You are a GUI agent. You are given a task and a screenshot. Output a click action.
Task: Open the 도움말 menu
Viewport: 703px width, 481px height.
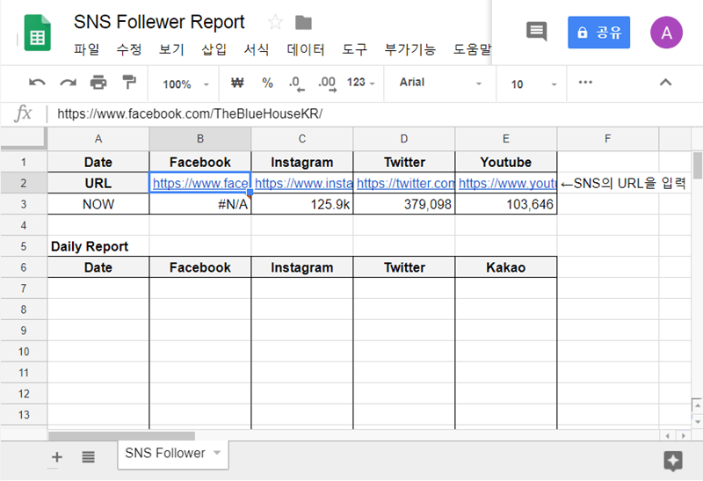472,49
